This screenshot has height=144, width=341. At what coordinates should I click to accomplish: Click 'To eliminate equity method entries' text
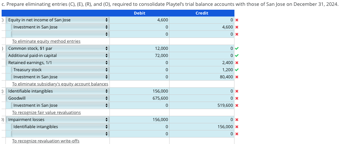click(46, 41)
